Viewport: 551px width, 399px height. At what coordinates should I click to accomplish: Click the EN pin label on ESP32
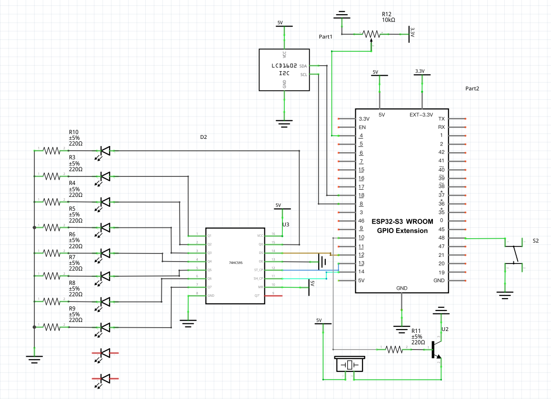click(362, 127)
